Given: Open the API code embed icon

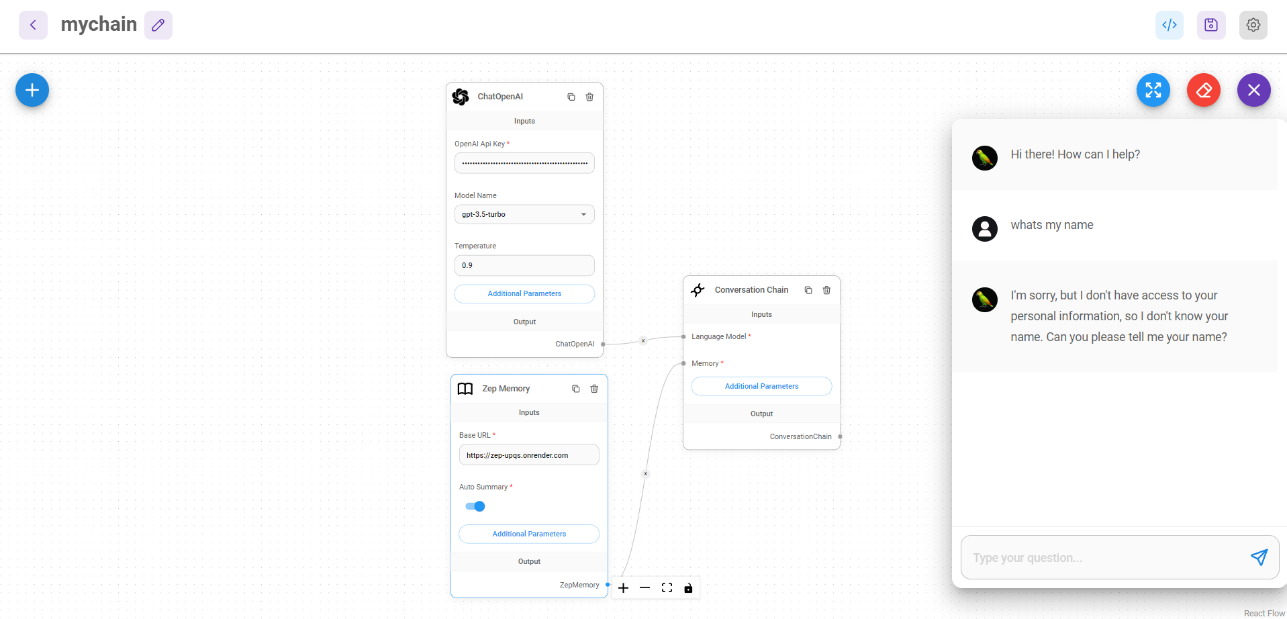Looking at the screenshot, I should 1169,25.
